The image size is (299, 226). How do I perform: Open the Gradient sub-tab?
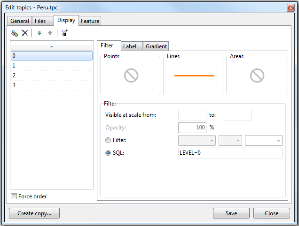click(156, 46)
